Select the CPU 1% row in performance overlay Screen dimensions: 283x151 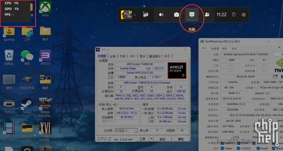click(12, 3)
